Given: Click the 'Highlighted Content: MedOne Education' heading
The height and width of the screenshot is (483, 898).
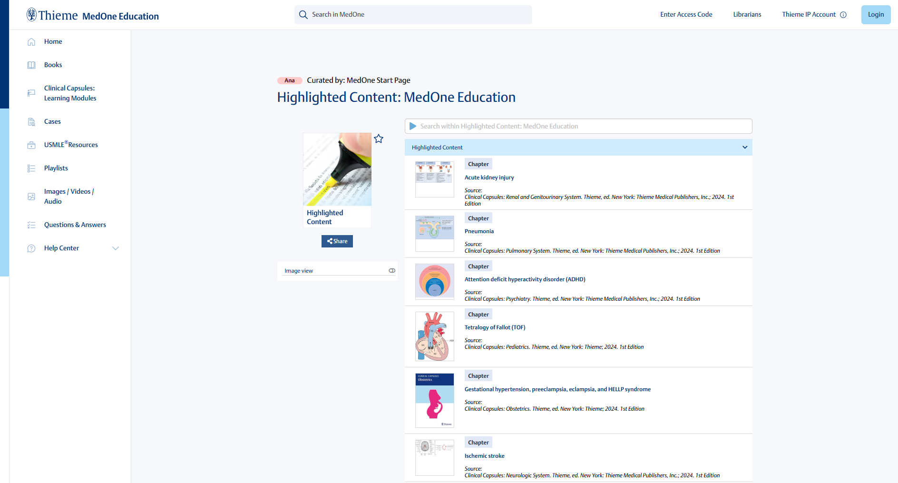Looking at the screenshot, I should 396,97.
